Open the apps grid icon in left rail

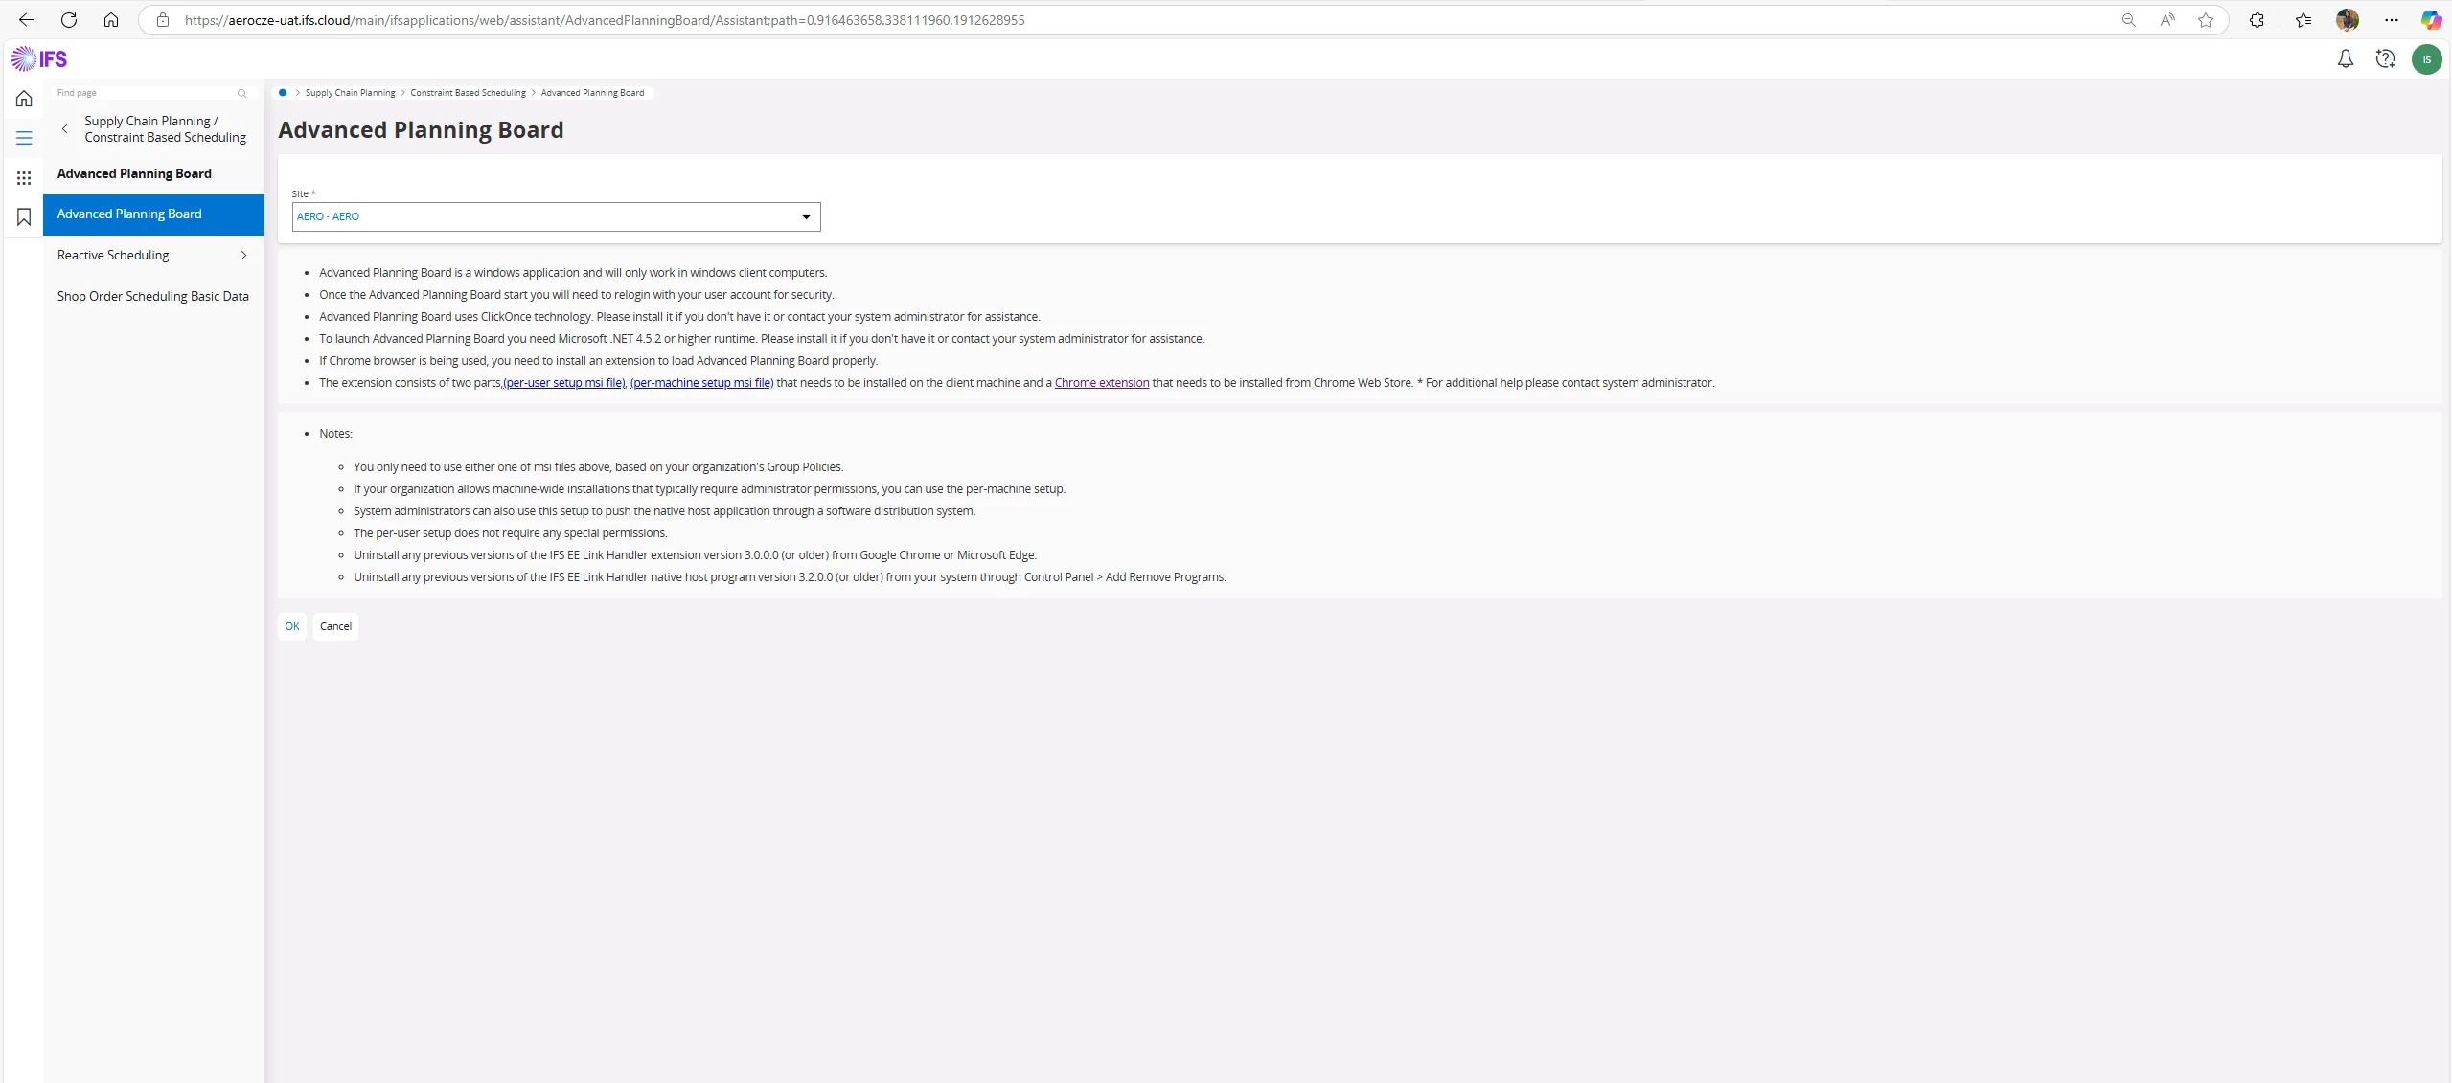click(24, 178)
